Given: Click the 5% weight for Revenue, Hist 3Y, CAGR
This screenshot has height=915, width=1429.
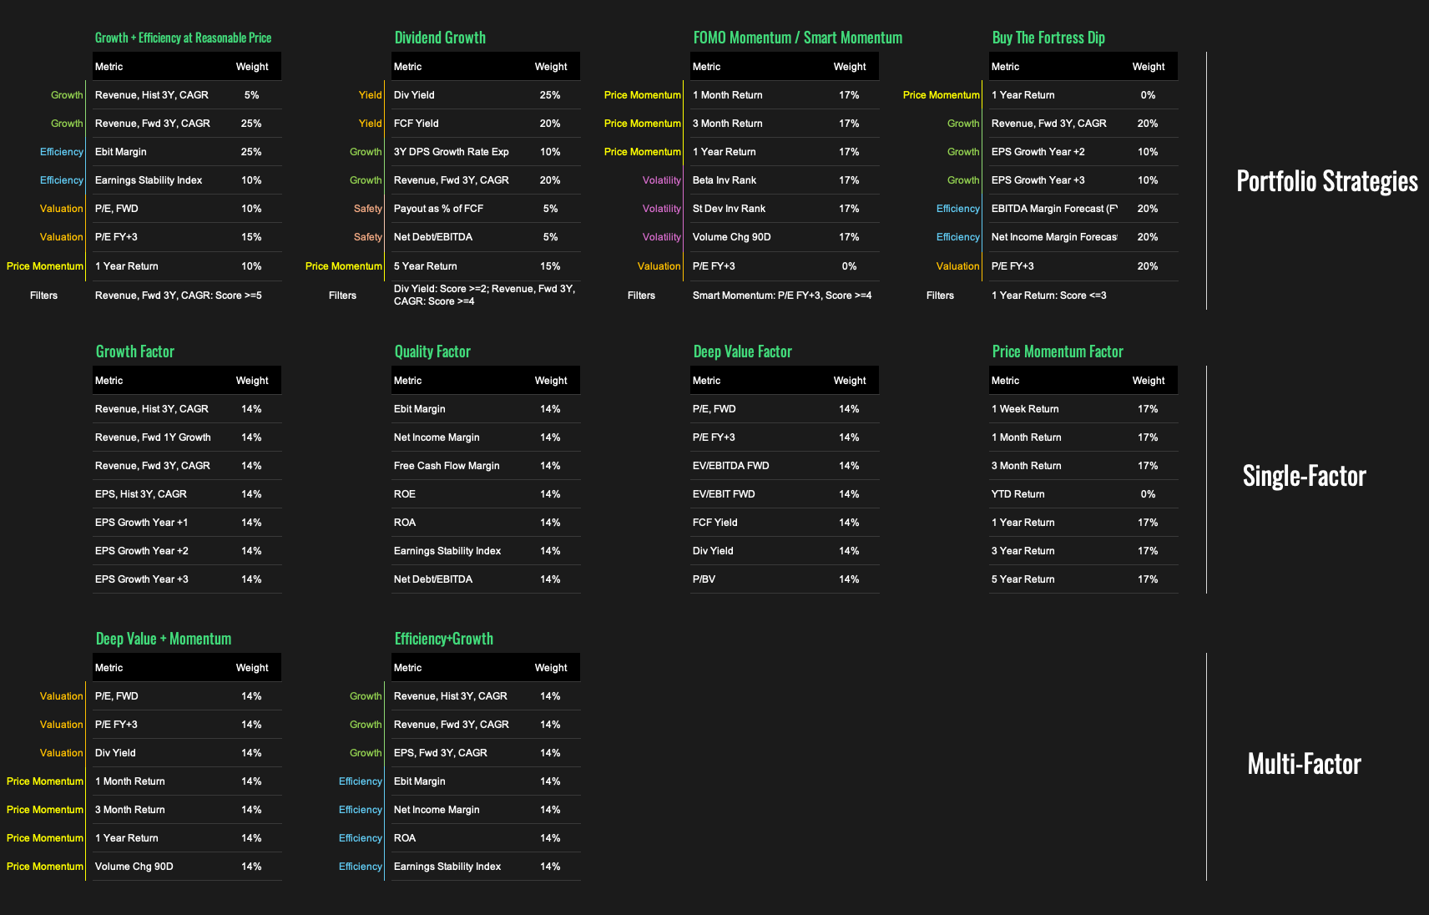Looking at the screenshot, I should (251, 95).
